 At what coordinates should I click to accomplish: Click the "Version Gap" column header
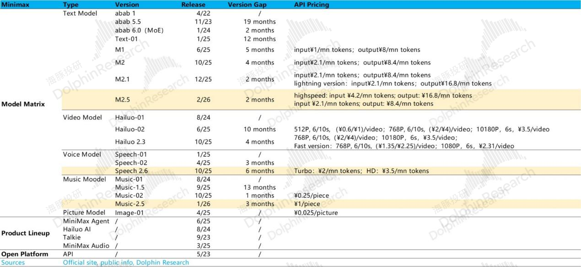247,5
